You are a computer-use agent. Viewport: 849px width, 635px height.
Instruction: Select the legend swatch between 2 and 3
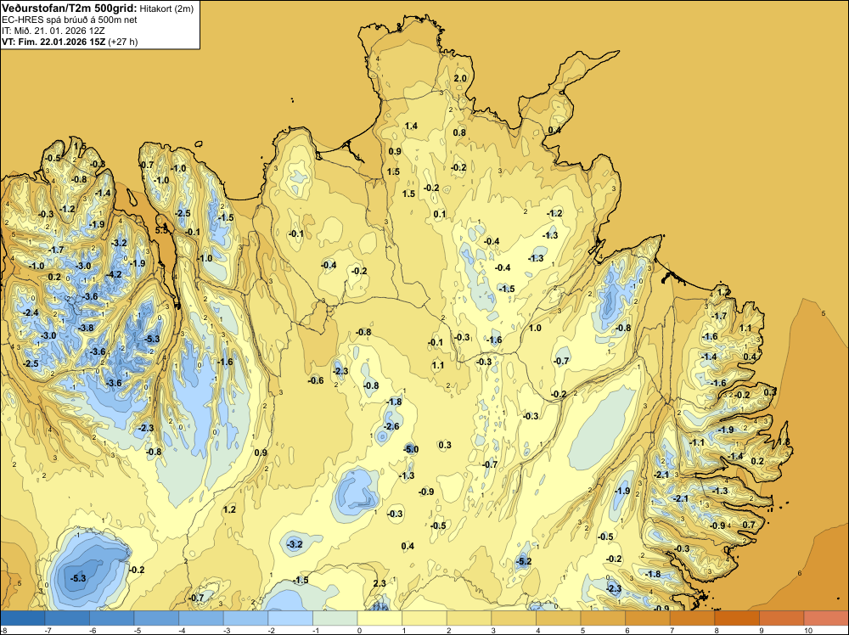coord(469,618)
